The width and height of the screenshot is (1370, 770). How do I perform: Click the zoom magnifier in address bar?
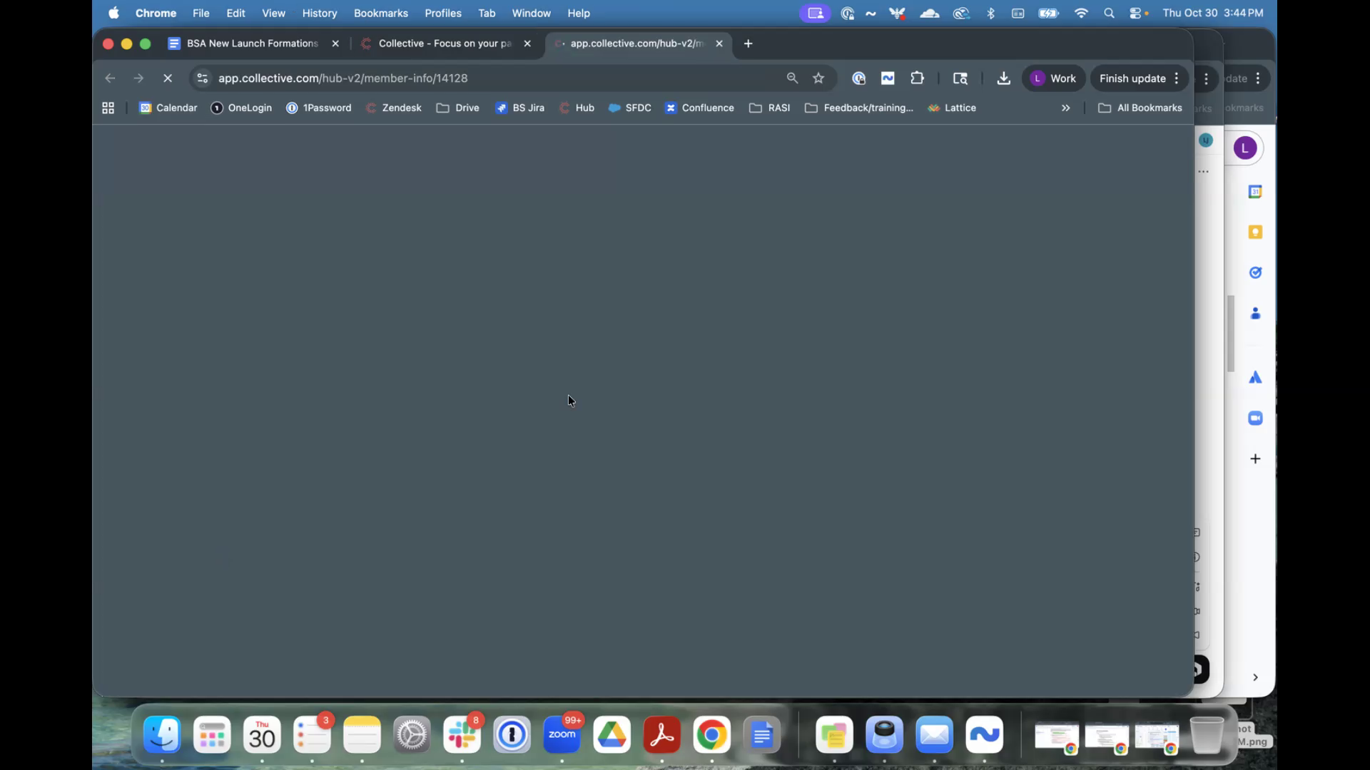(x=792, y=78)
